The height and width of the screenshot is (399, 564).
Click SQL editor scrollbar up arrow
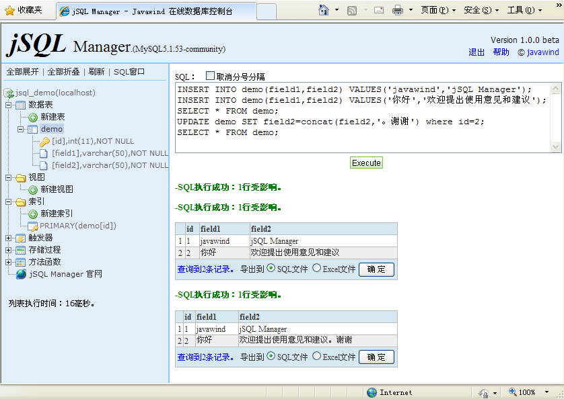coord(555,88)
